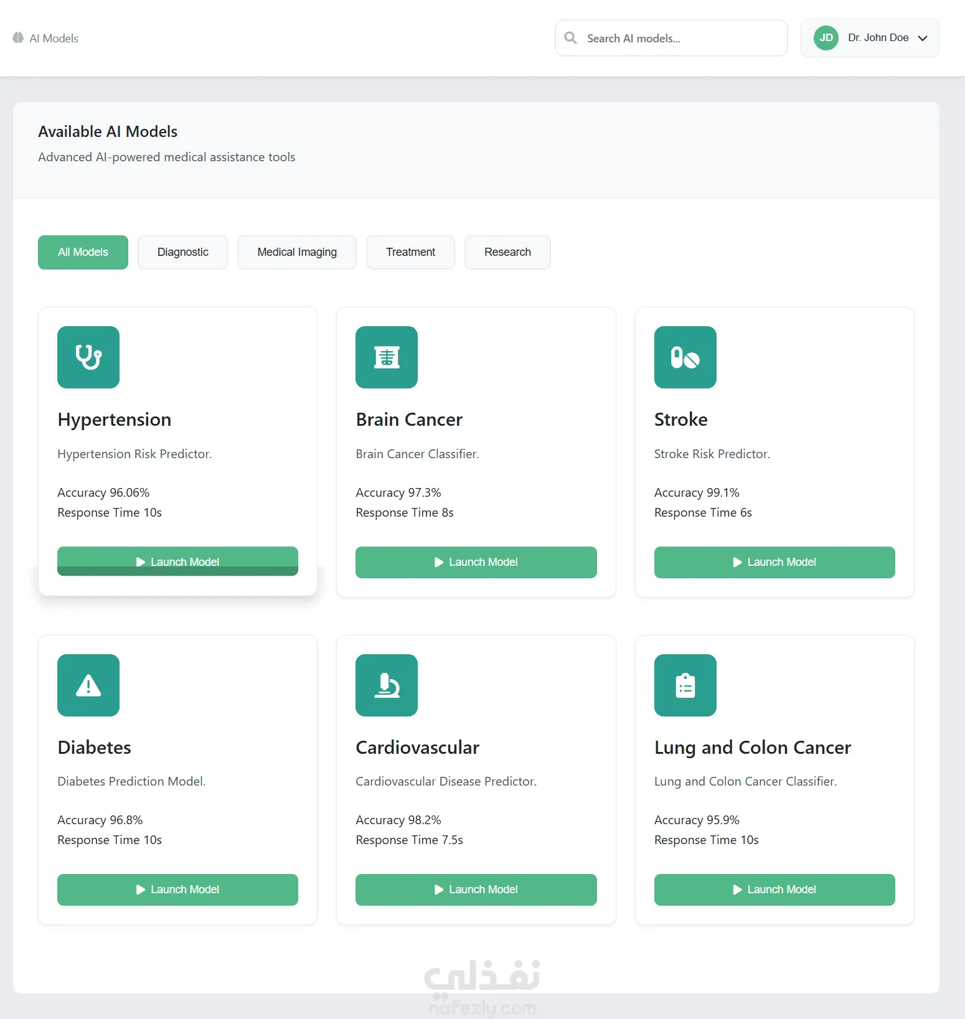Launch the Lung and Colon Cancer model

click(x=774, y=890)
